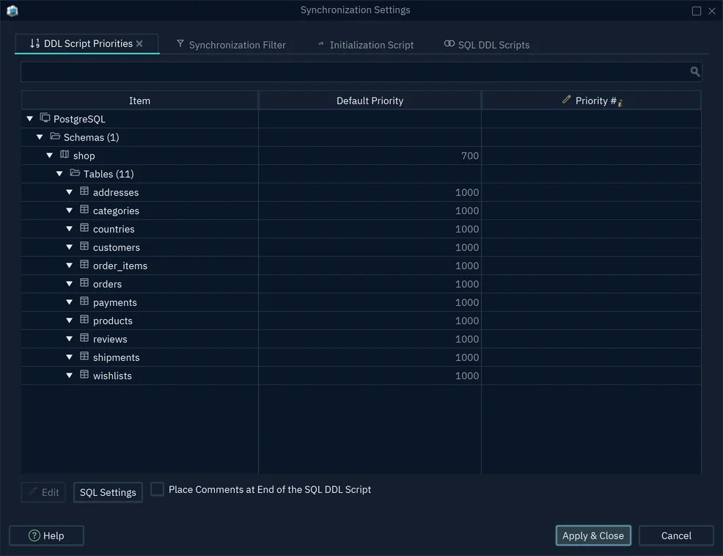This screenshot has height=556, width=723.
Task: Sort by the Default Priority column header
Action: pyautogui.click(x=370, y=100)
